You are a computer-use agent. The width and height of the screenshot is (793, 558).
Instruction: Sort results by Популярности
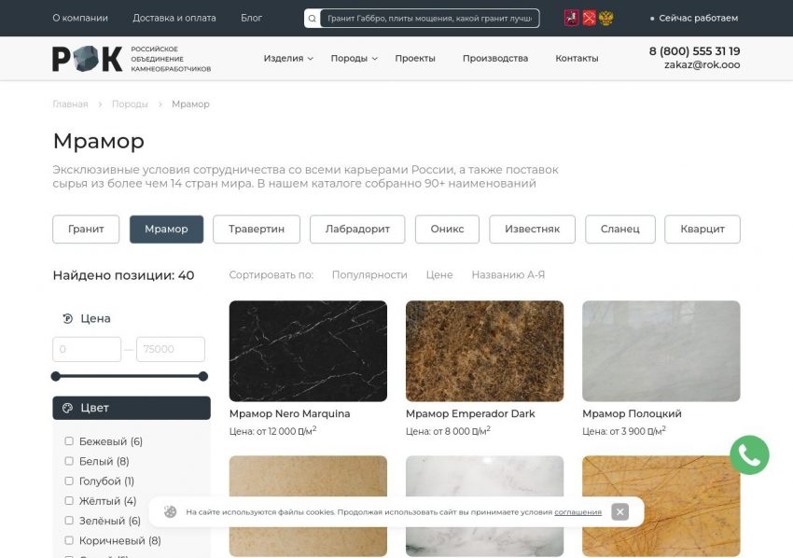(369, 275)
